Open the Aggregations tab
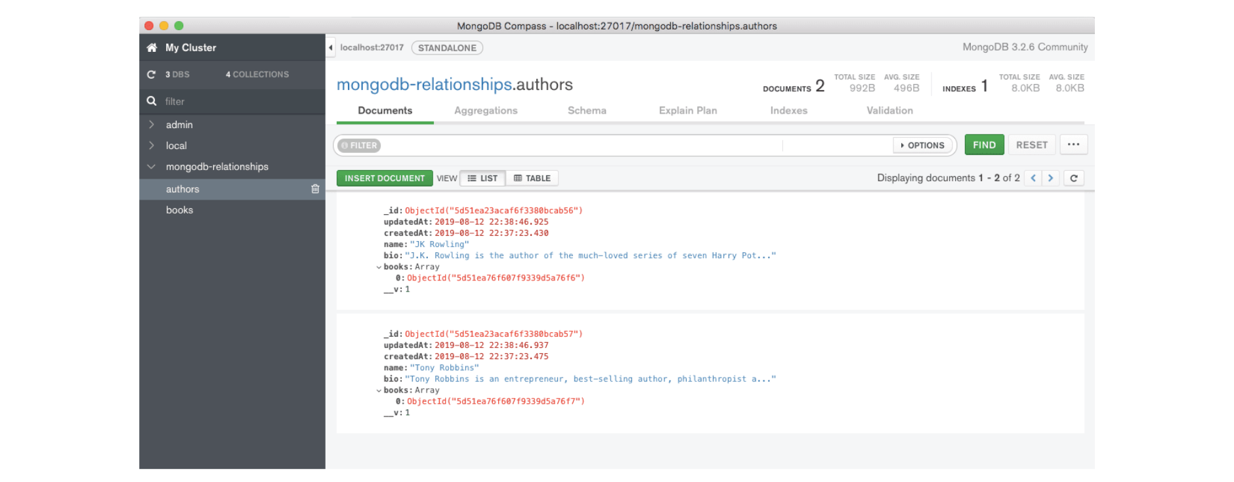This screenshot has height=482, width=1234. pos(486,110)
